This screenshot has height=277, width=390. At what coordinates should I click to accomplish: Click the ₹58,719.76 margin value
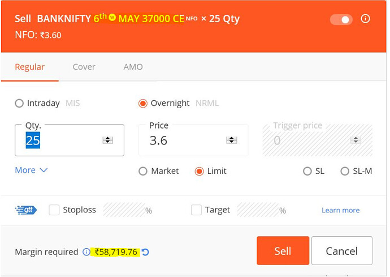click(x=116, y=252)
